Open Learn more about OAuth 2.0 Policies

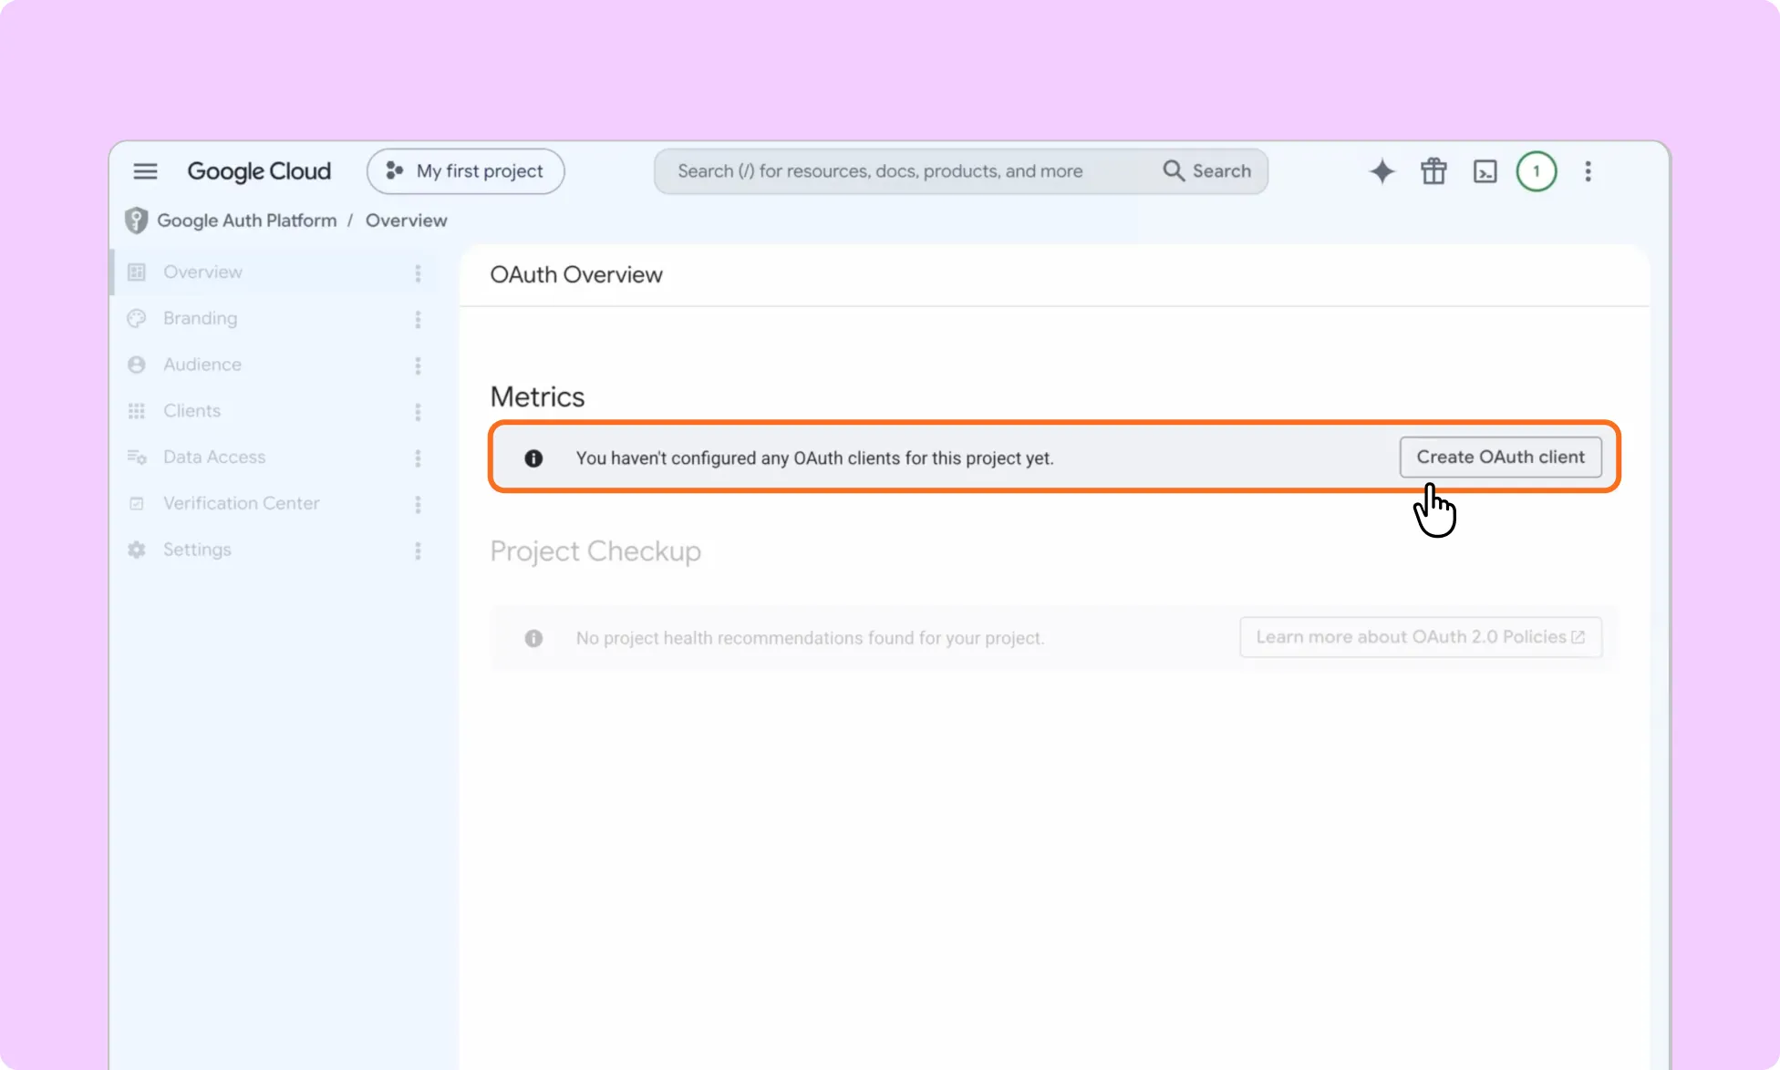click(1420, 637)
